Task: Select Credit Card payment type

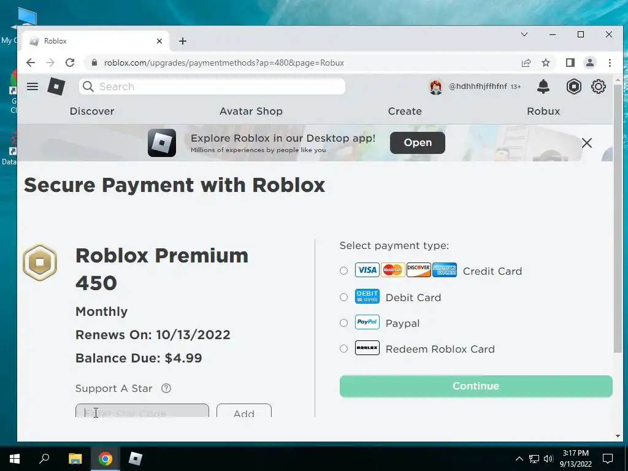Action: coord(343,270)
